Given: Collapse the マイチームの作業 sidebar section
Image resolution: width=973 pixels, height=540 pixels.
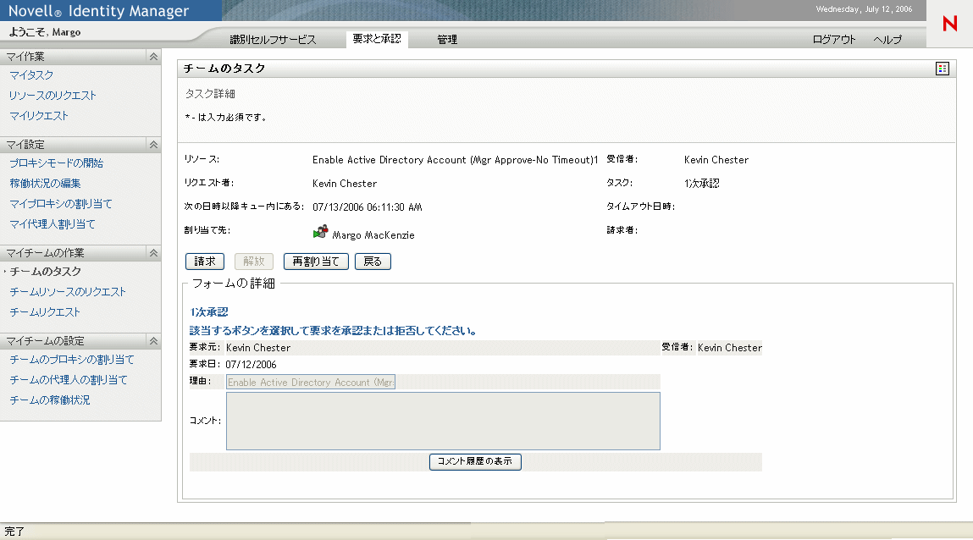Looking at the screenshot, I should click(153, 253).
